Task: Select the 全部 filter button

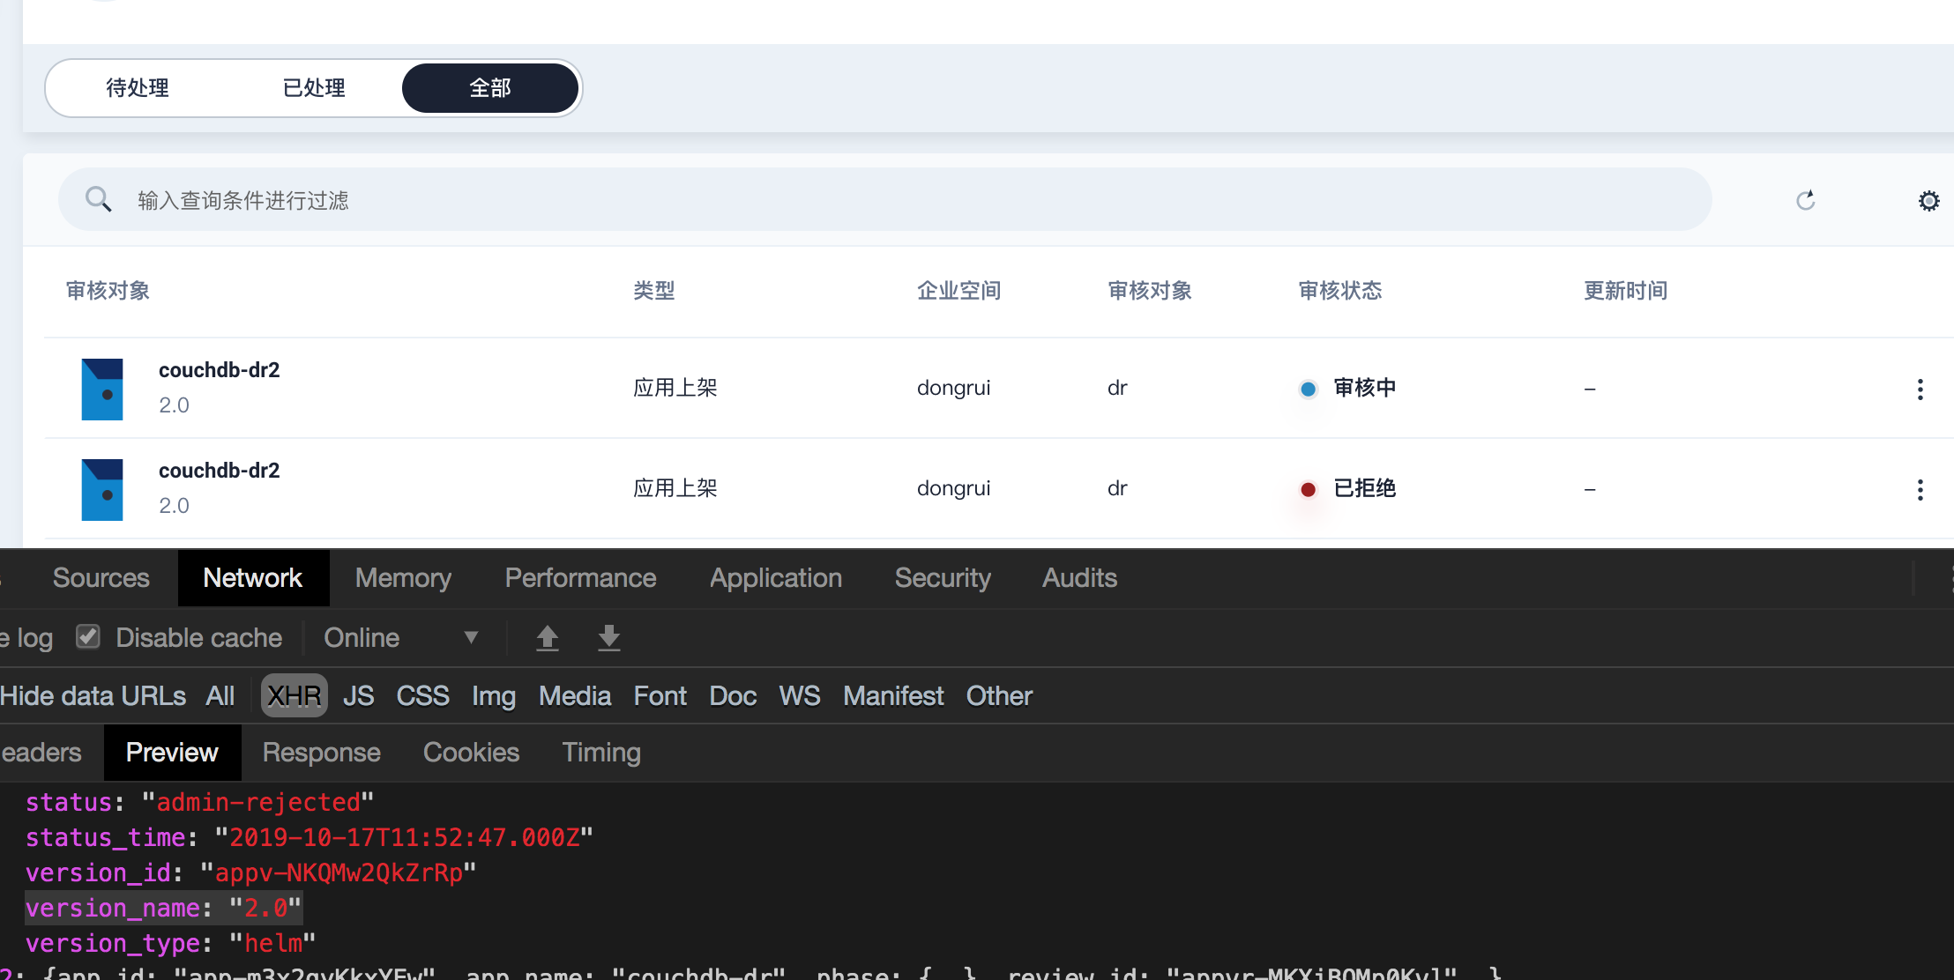Action: tap(490, 88)
